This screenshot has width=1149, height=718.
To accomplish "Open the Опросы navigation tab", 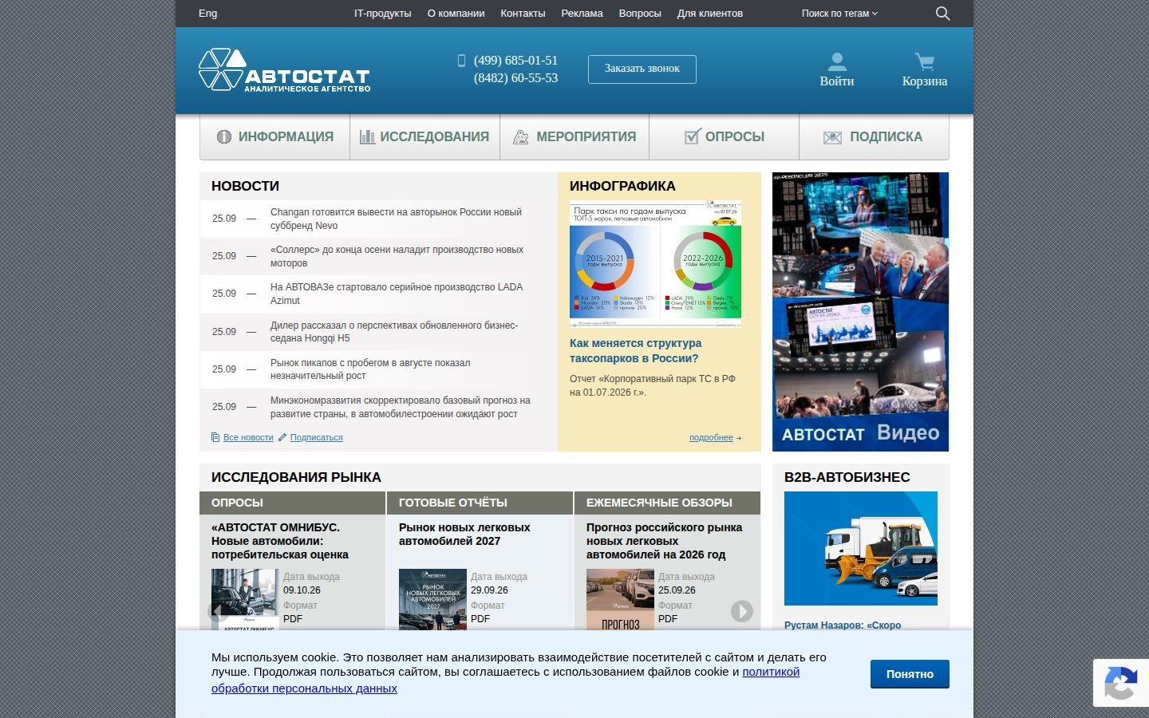I will pyautogui.click(x=725, y=136).
